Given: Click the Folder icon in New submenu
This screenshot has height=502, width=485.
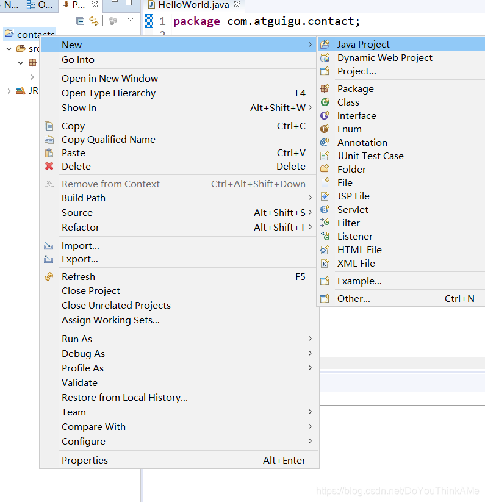Looking at the screenshot, I should tap(325, 169).
